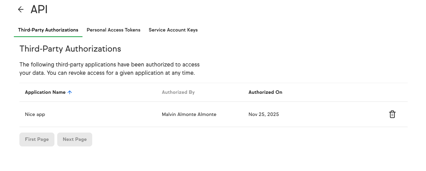Click the Authorized By column header

pyautogui.click(x=178, y=92)
